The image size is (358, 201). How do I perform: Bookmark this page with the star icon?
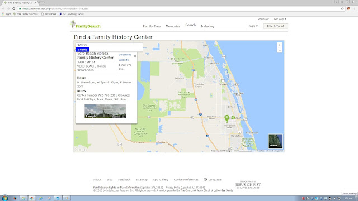(342, 9)
